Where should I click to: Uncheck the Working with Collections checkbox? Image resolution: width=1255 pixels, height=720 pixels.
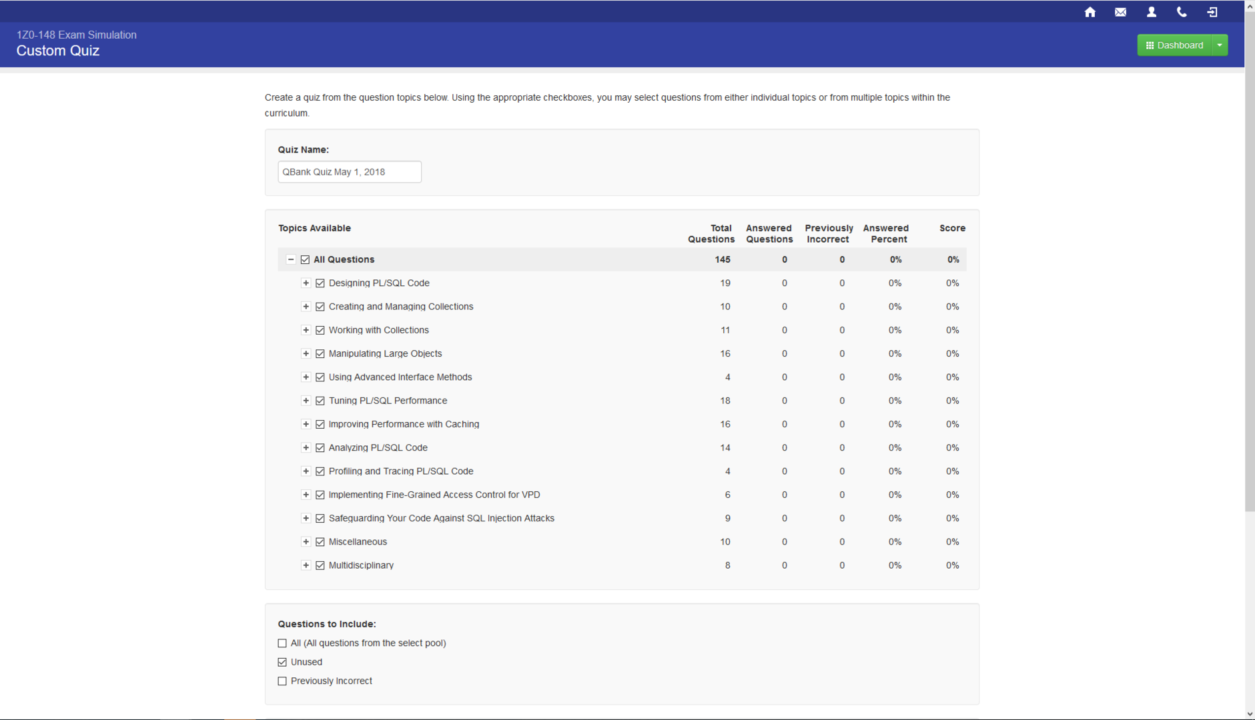coord(320,331)
